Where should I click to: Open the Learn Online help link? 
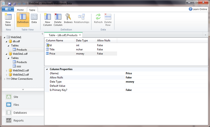[x=198, y=9]
